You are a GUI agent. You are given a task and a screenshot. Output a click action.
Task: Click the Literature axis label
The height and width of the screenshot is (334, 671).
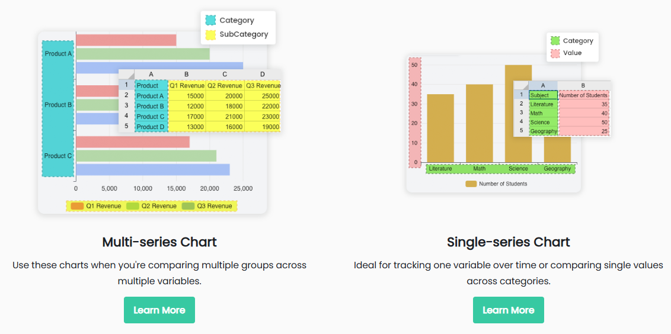[440, 169]
